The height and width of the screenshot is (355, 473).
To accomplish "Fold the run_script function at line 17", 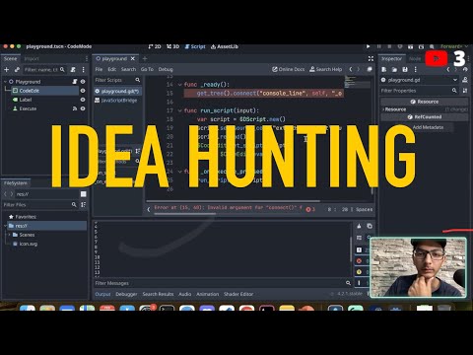I will tap(180, 110).
